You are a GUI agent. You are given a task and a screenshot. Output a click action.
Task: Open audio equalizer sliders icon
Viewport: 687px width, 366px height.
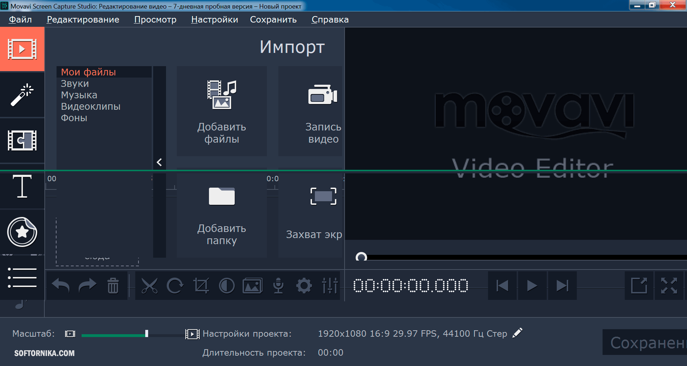coord(330,286)
